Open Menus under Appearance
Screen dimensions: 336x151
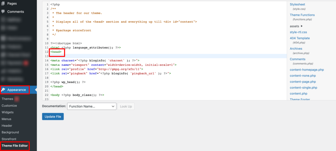pos(7,119)
